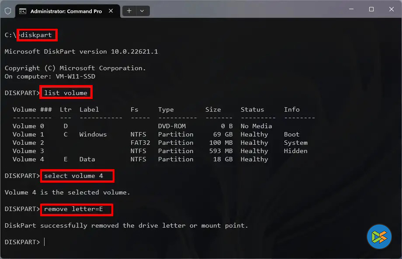
Task: Click the Volume 4 Data row
Action: (140, 159)
